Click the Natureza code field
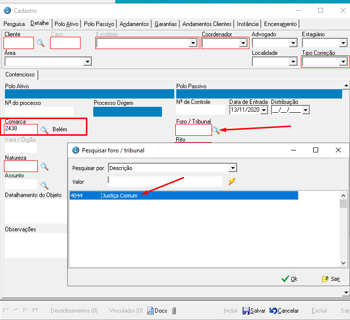 pyautogui.click(x=21, y=166)
